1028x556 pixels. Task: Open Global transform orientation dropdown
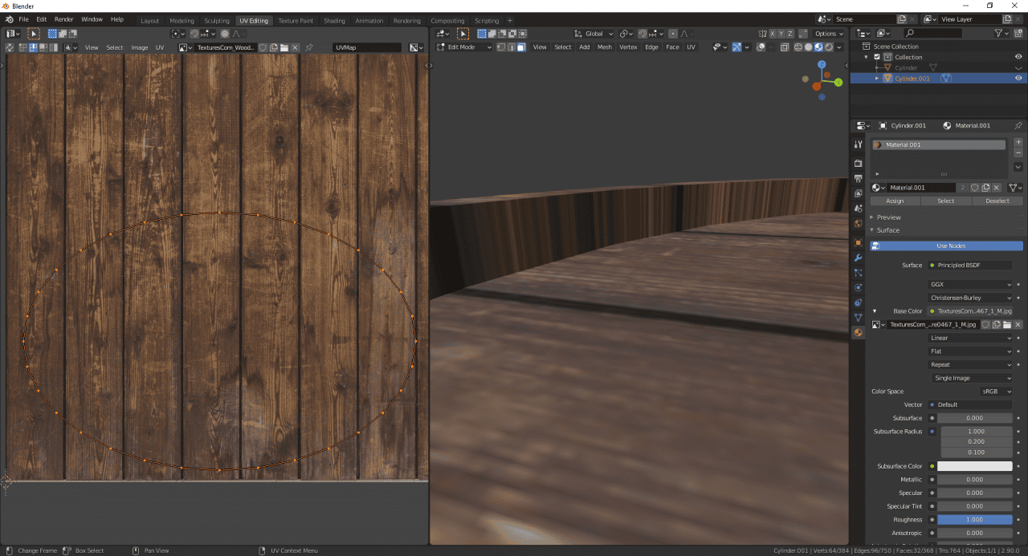click(x=594, y=34)
